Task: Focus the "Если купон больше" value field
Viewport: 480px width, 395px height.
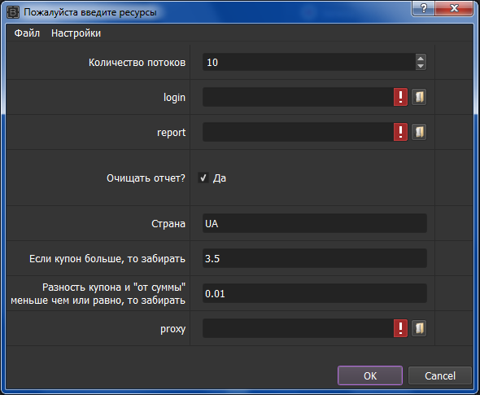Action: [x=314, y=258]
